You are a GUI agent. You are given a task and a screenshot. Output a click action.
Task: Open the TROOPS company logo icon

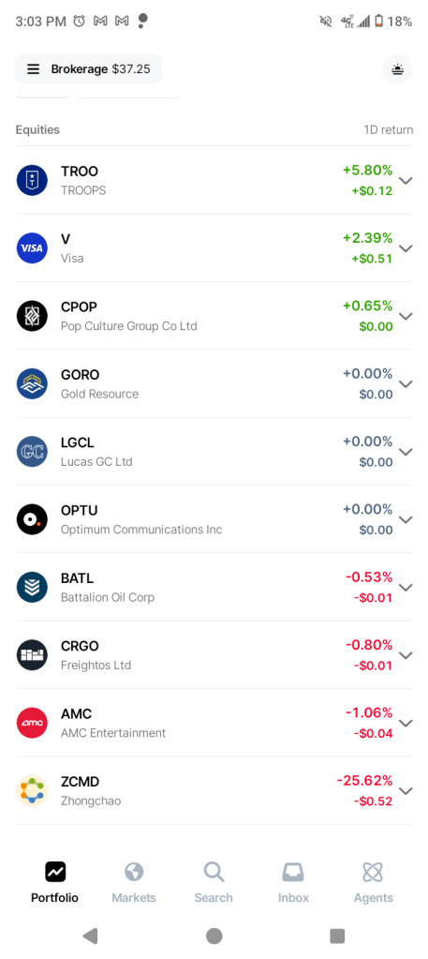click(32, 180)
